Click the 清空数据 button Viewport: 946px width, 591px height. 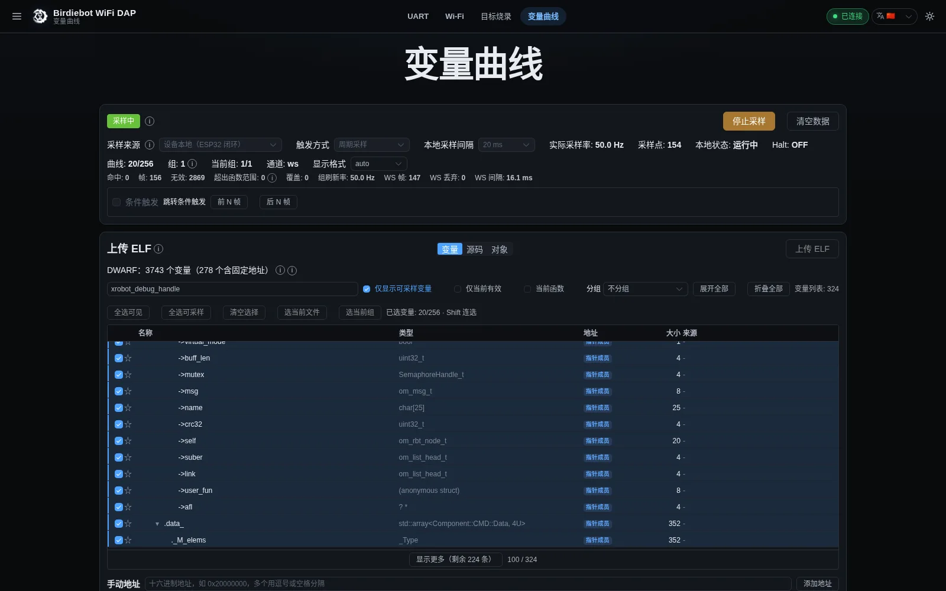[813, 121]
